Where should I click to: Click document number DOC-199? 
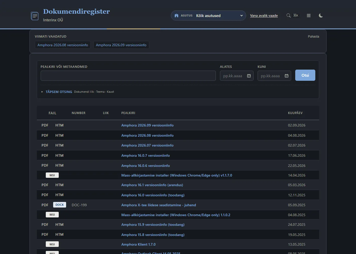[79, 205]
